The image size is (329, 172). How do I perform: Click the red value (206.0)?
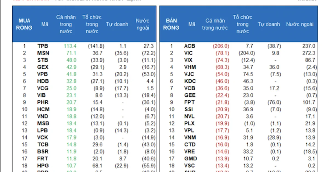221,46
